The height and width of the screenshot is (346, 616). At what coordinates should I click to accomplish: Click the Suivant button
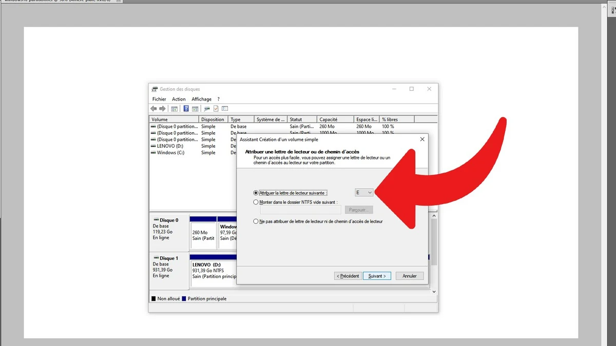point(377,276)
